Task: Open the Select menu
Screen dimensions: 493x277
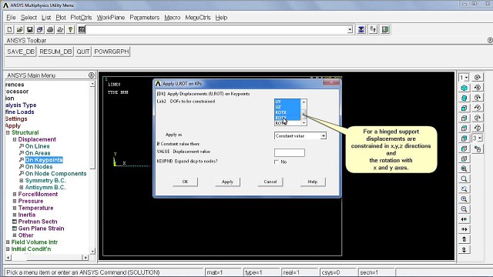Action: [29, 18]
